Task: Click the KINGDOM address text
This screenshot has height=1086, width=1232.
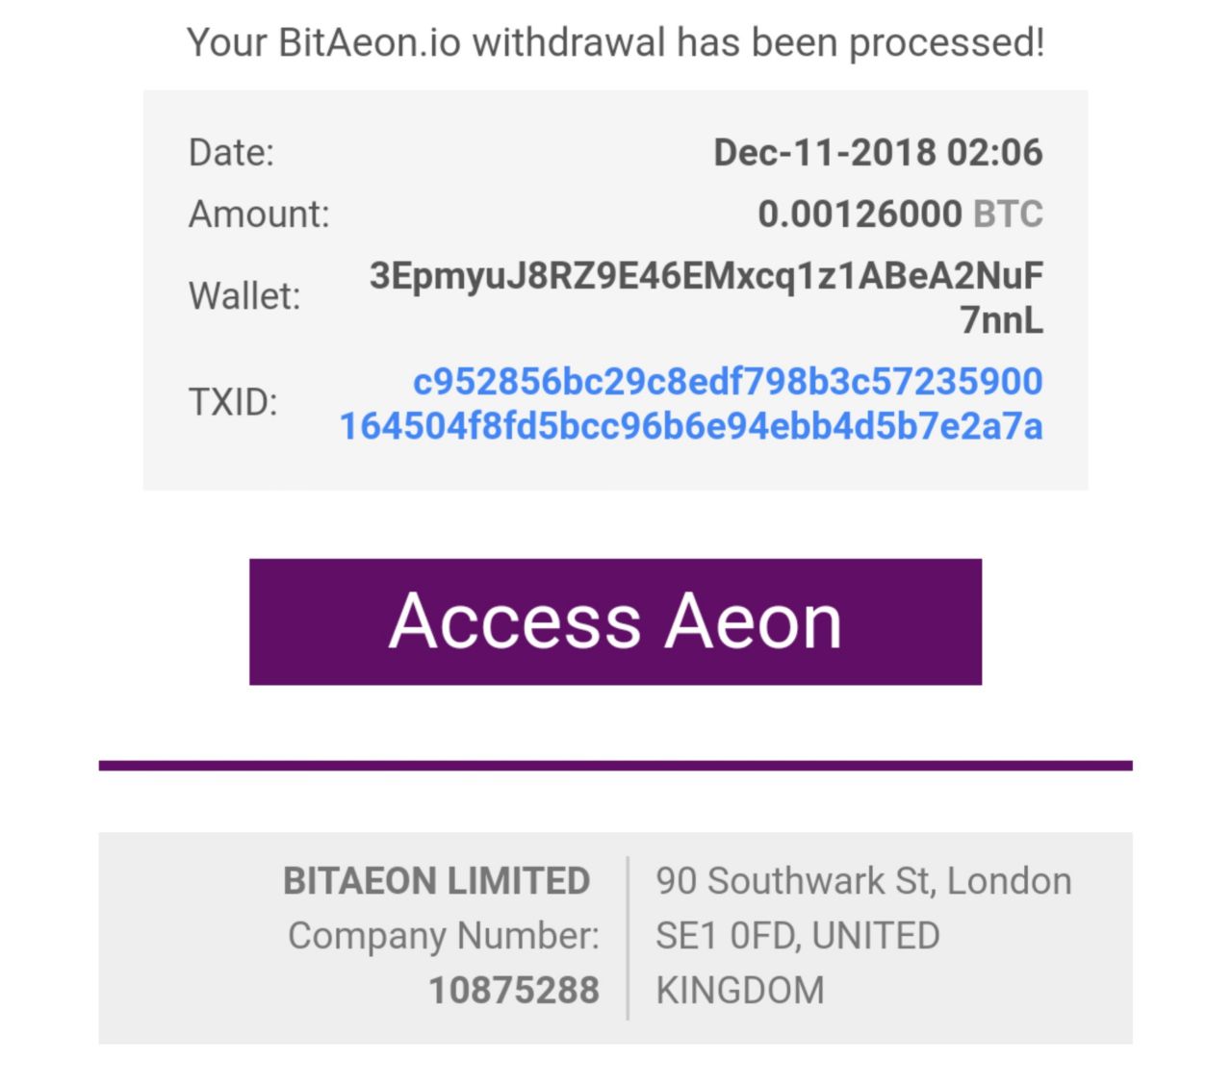Action: [740, 991]
